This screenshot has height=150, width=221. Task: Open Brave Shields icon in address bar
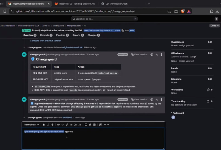pyautogui.click(x=183, y=11)
